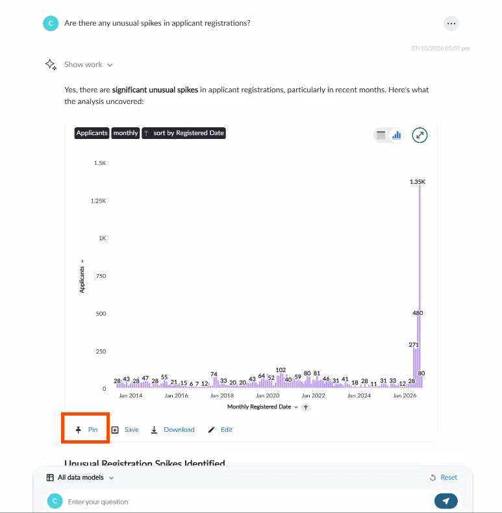Switch to bar chart view icon
Viewport: 502px width, 513px height.
[x=397, y=135]
